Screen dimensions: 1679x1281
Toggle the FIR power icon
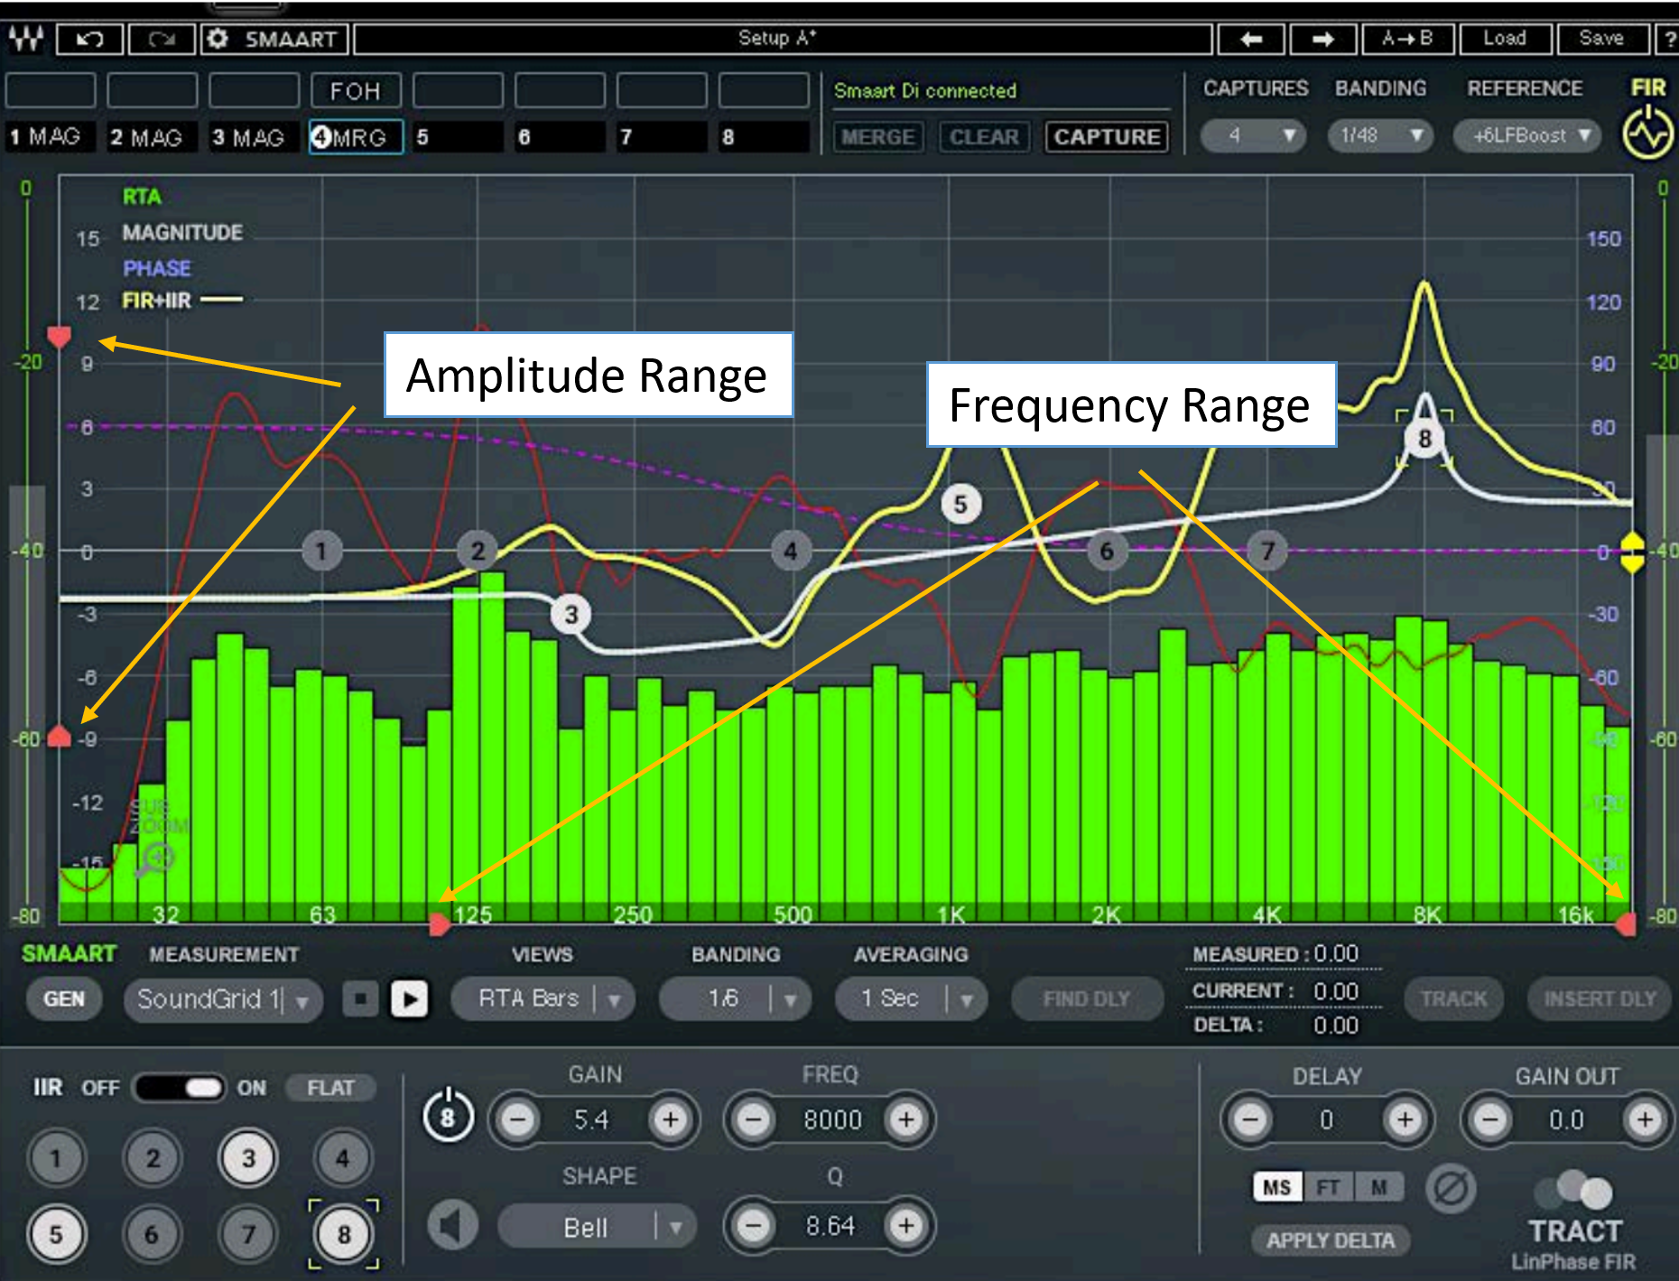coord(1647,134)
